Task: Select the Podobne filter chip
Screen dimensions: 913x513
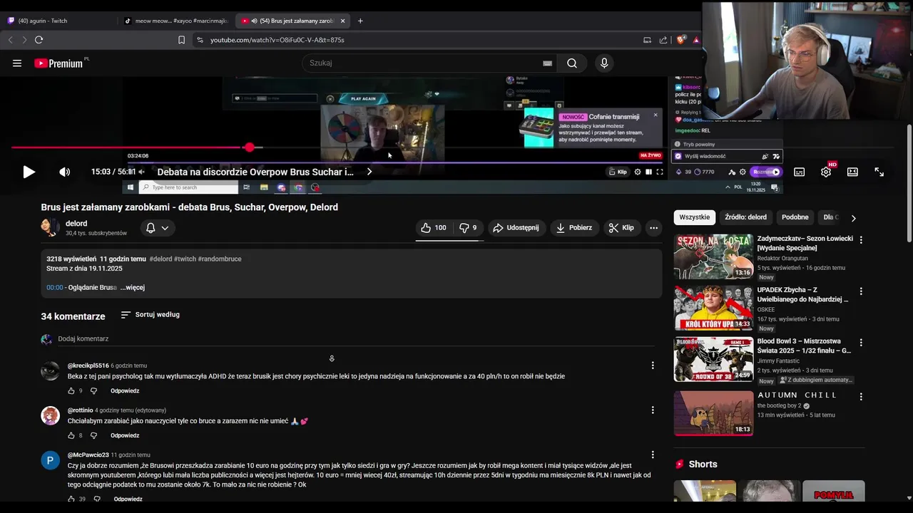Action: [x=795, y=217]
